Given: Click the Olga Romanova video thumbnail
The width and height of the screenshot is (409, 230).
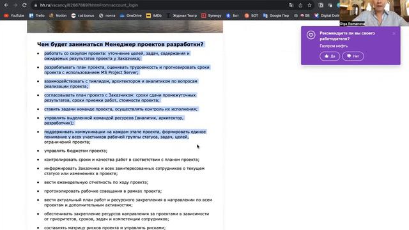Looking at the screenshot, I should point(374,13).
